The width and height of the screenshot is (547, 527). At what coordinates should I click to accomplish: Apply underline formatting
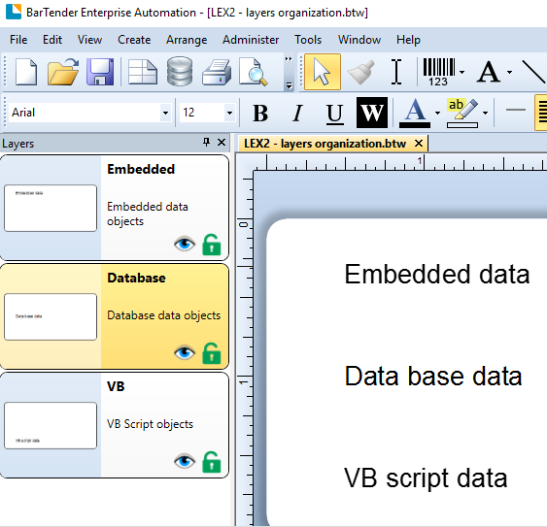(x=335, y=114)
